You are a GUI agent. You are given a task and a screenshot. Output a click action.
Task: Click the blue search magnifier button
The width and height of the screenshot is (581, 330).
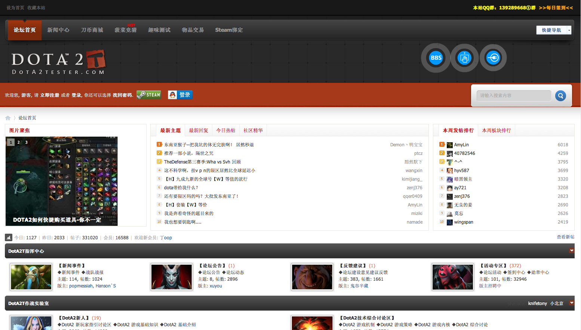tap(560, 96)
